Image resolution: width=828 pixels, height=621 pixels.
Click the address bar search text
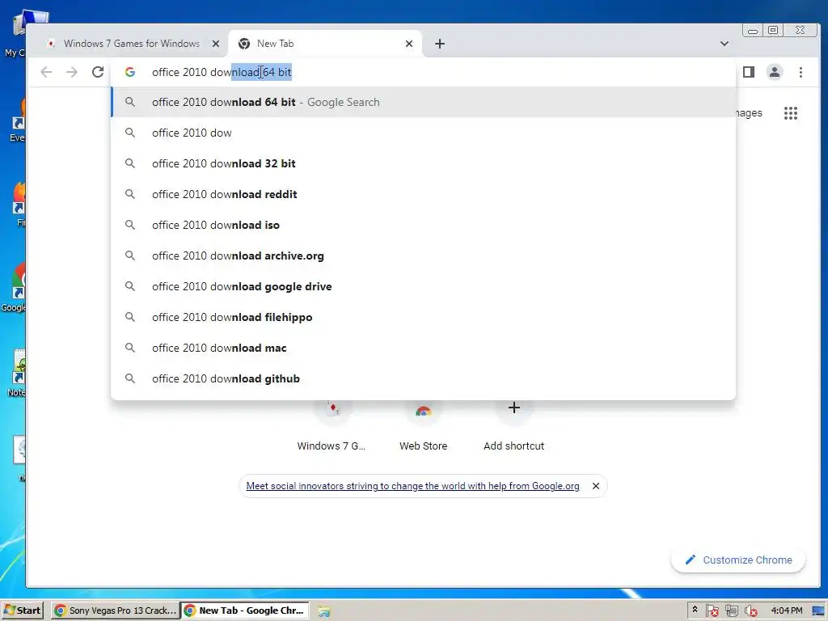coord(222,72)
